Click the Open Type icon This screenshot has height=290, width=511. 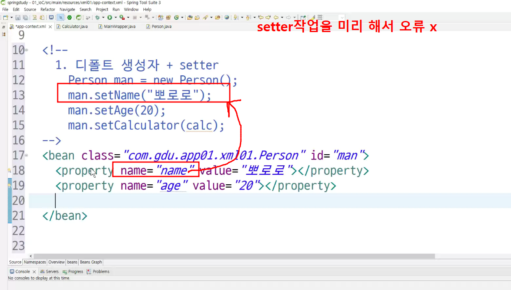189,17
